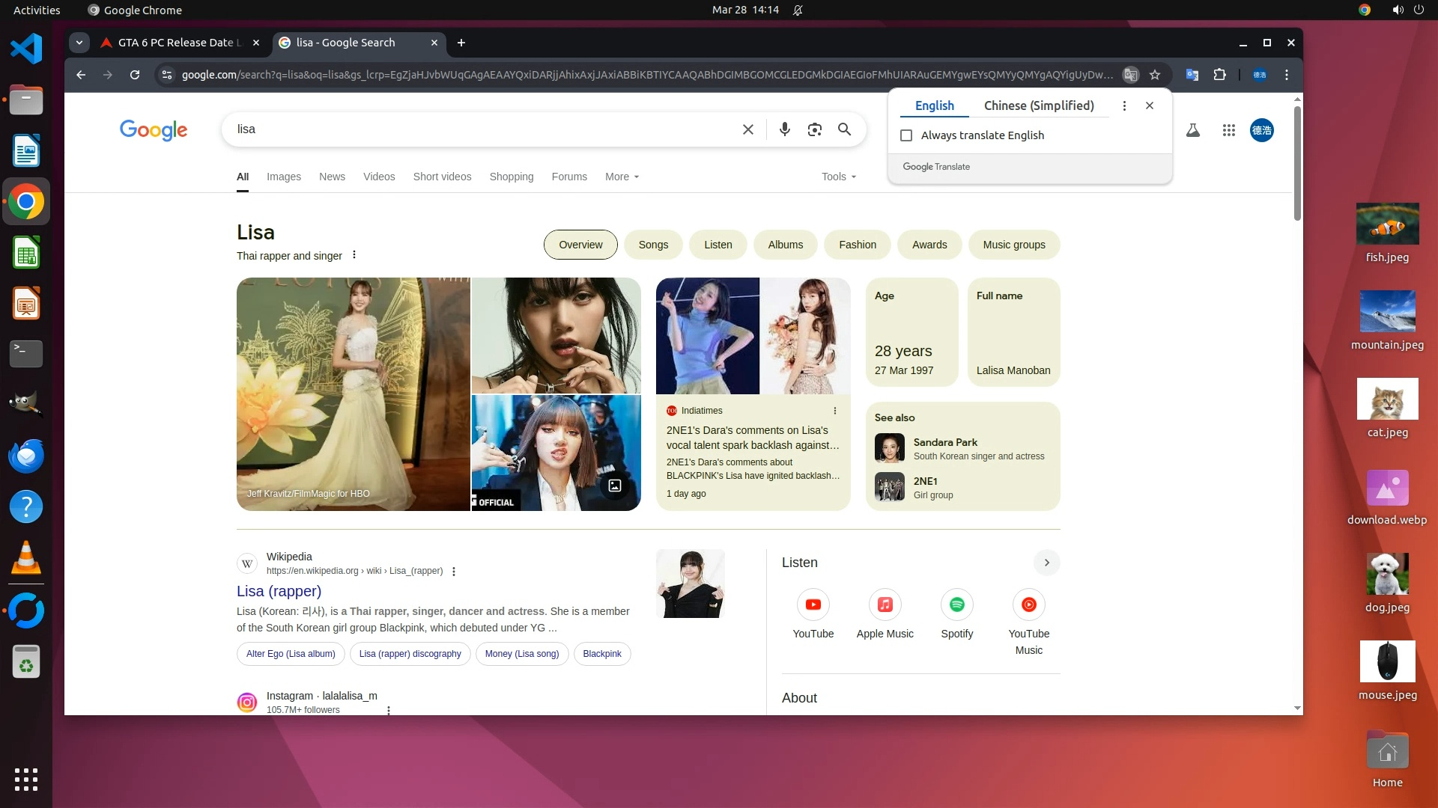This screenshot has width=1438, height=808.
Task: Expand Listen section with arrow chevron
Action: (x=1046, y=563)
